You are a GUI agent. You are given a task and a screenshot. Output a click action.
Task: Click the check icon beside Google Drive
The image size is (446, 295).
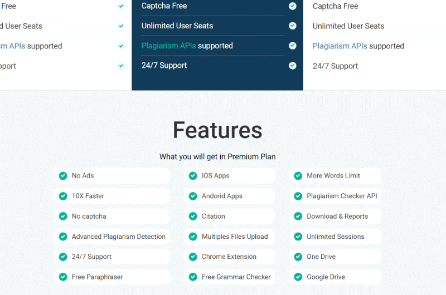pyautogui.click(x=298, y=277)
